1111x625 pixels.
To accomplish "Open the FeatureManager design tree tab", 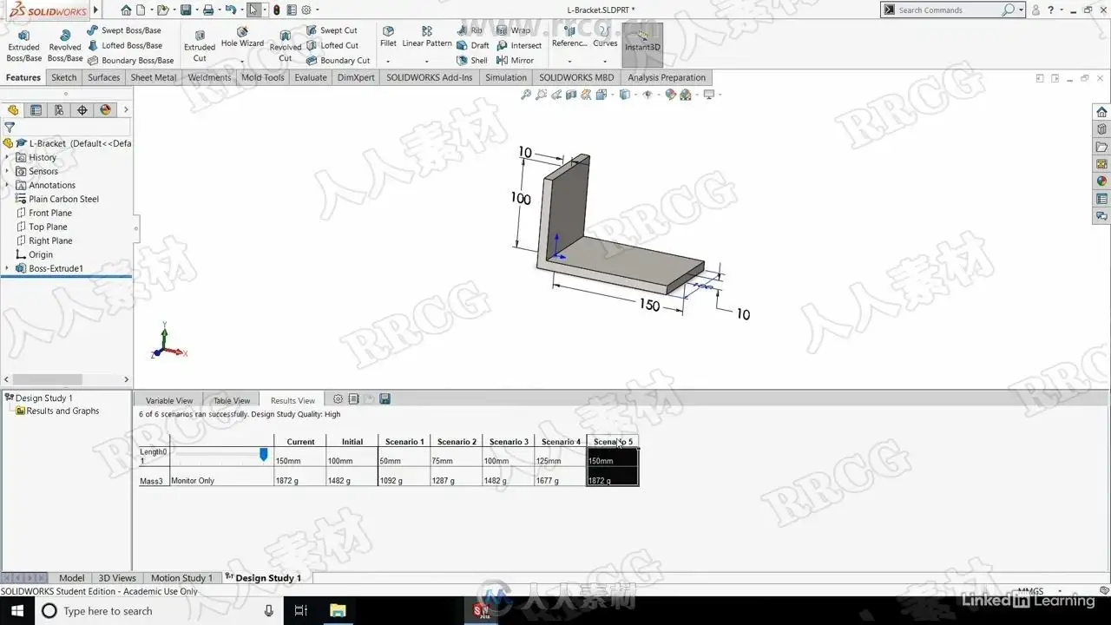I will [x=12, y=110].
